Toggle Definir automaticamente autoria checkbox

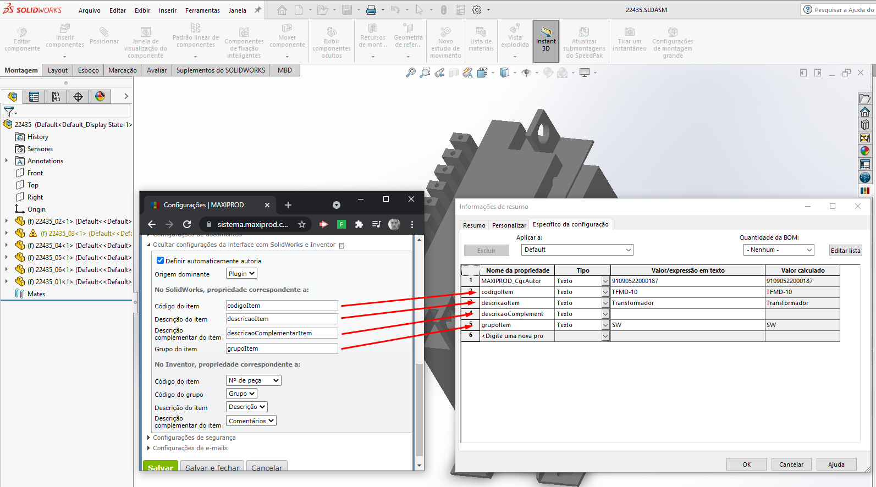(x=161, y=261)
